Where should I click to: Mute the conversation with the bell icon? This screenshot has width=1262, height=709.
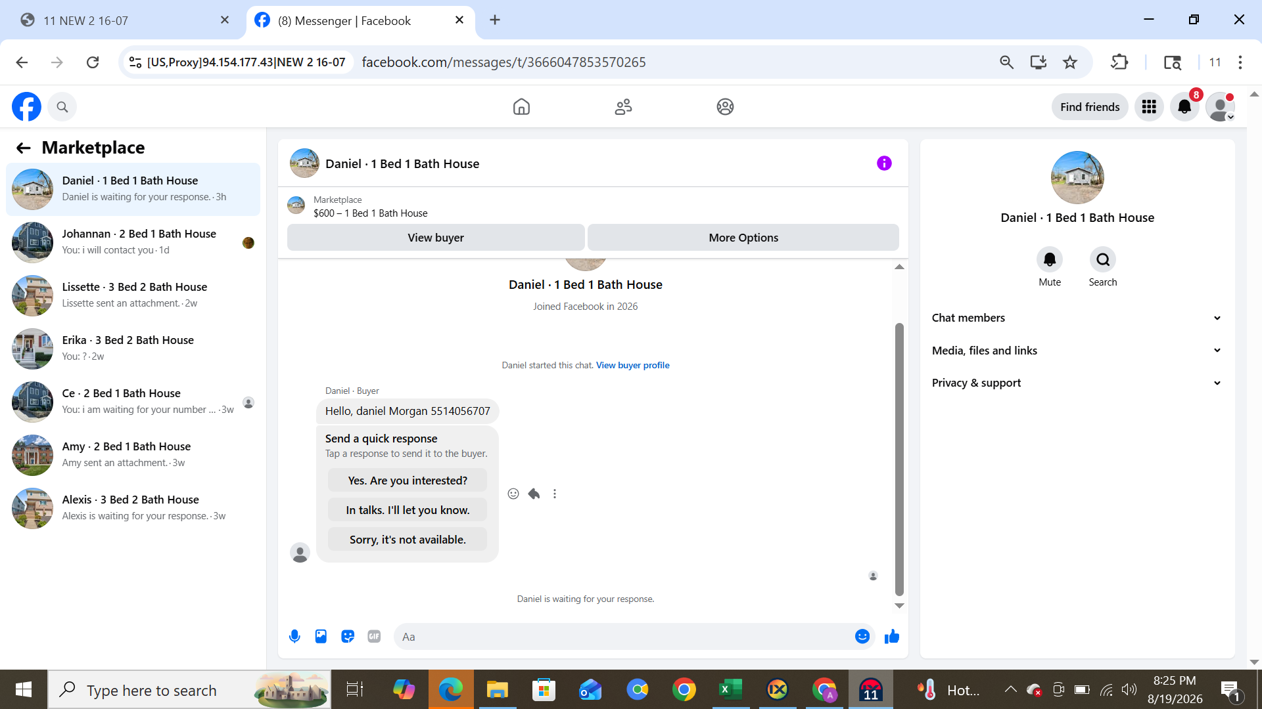click(x=1050, y=260)
